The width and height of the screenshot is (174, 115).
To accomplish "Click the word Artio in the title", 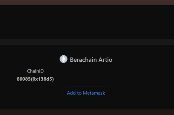I will [105, 60].
